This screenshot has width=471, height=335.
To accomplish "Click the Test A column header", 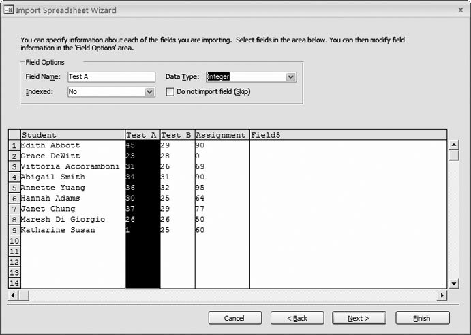I will point(142,135).
